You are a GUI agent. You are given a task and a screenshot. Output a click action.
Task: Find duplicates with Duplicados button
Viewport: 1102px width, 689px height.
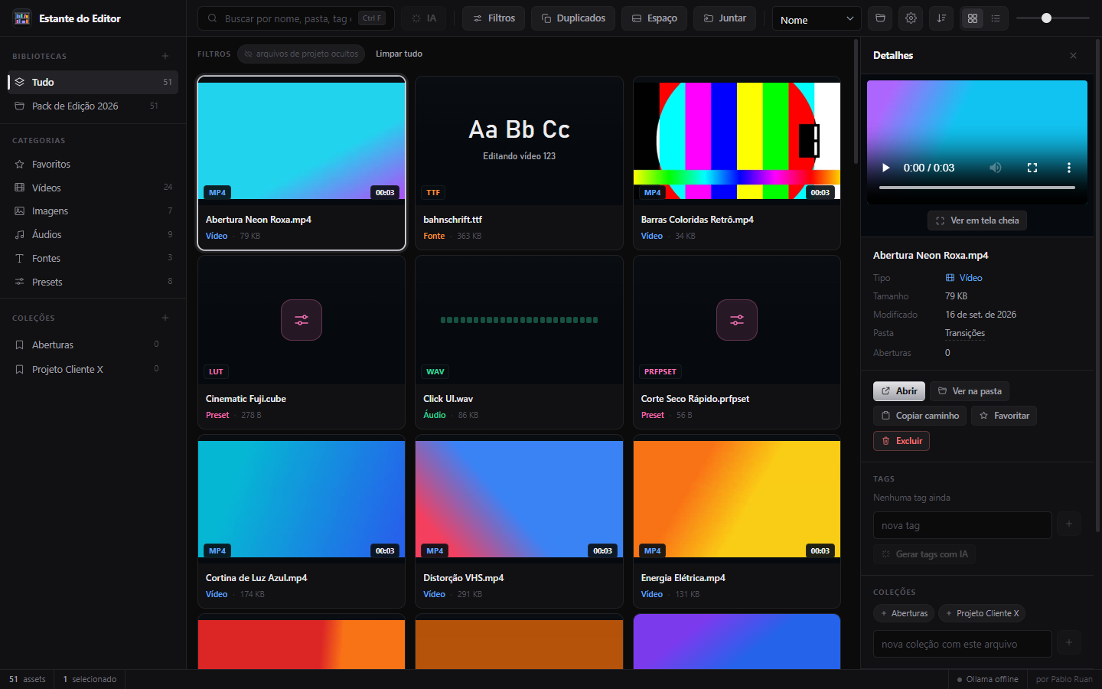pos(573,18)
